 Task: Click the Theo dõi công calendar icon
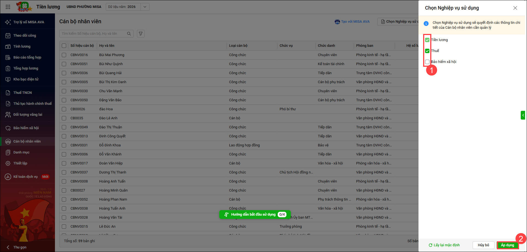pos(8,36)
